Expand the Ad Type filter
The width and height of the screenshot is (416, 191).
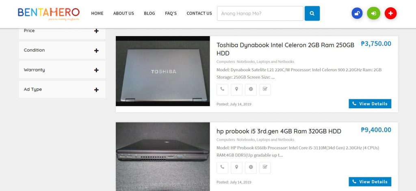[x=62, y=90]
